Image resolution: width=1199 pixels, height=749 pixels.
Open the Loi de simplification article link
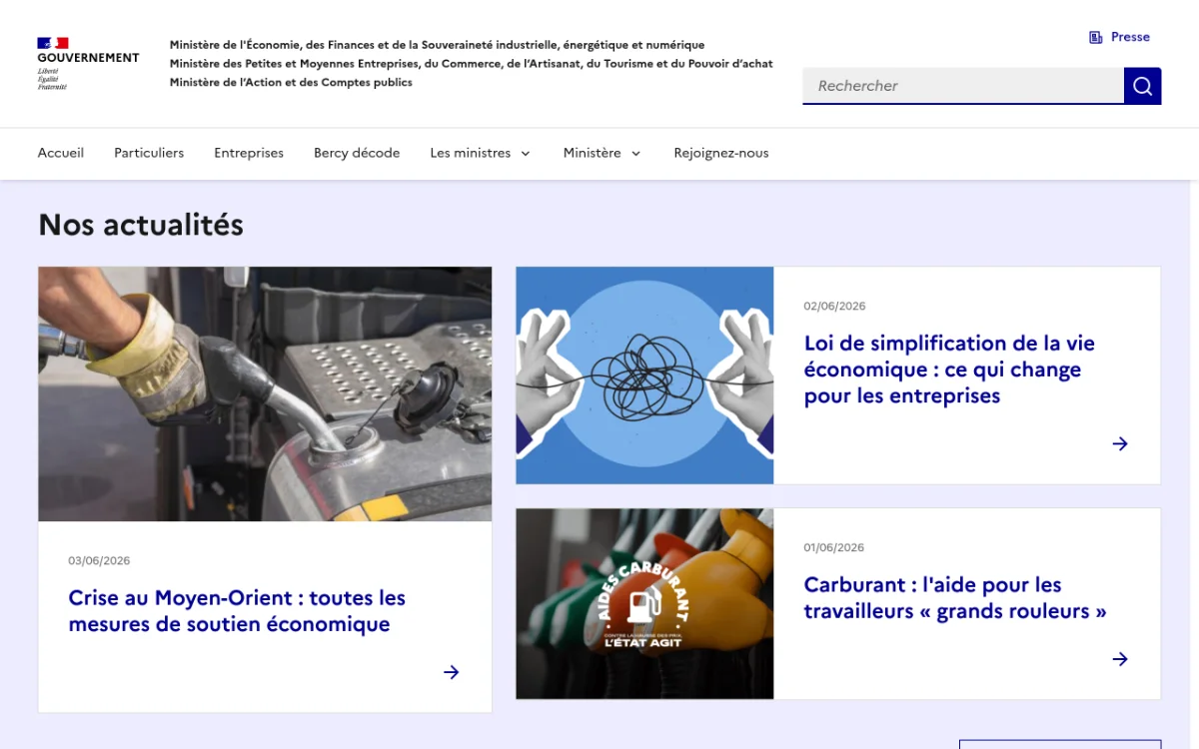point(949,370)
